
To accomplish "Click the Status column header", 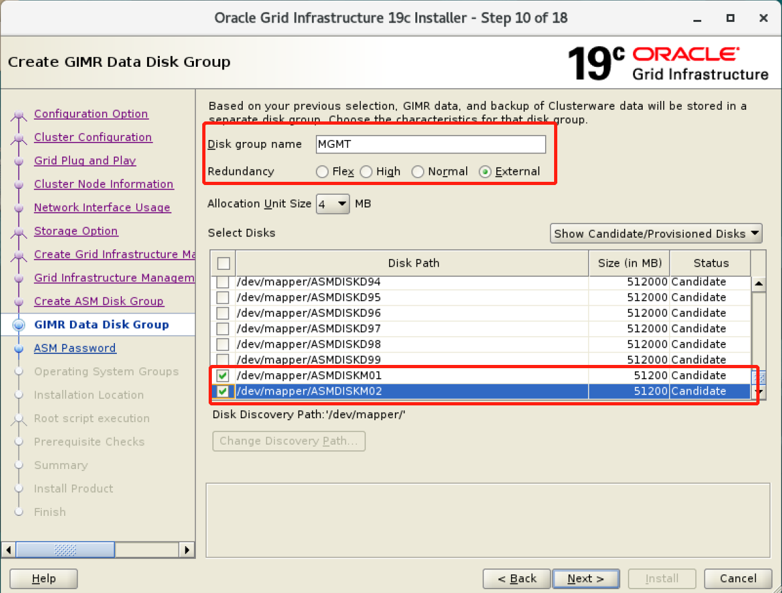I will click(711, 263).
